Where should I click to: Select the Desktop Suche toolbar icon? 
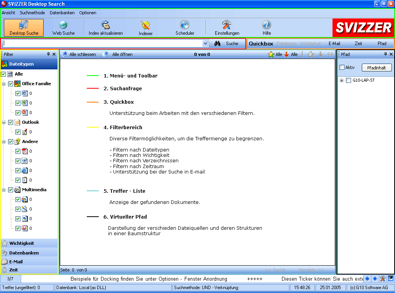point(24,28)
